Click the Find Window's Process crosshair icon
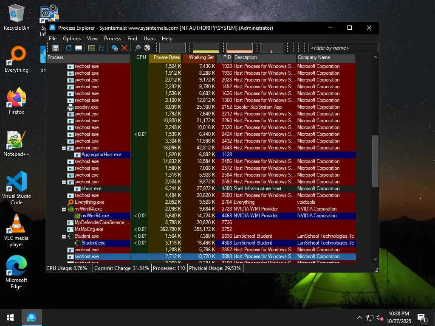 click(147, 48)
